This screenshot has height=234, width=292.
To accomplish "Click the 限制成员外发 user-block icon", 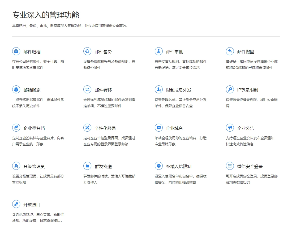I will point(159,90).
